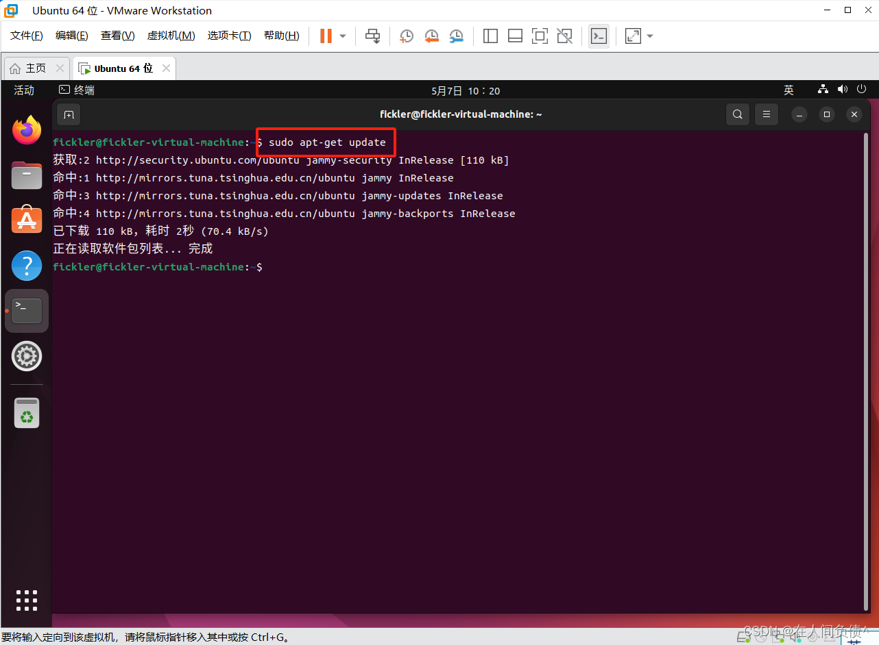879x645 pixels.
Task: Open Ubuntu Software from the dock
Action: (x=27, y=220)
